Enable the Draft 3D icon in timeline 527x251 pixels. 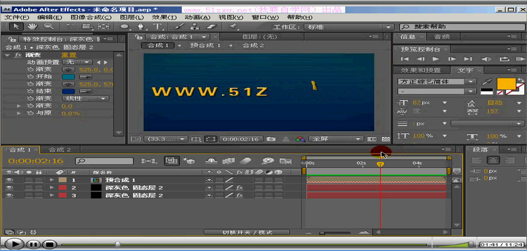(189, 161)
